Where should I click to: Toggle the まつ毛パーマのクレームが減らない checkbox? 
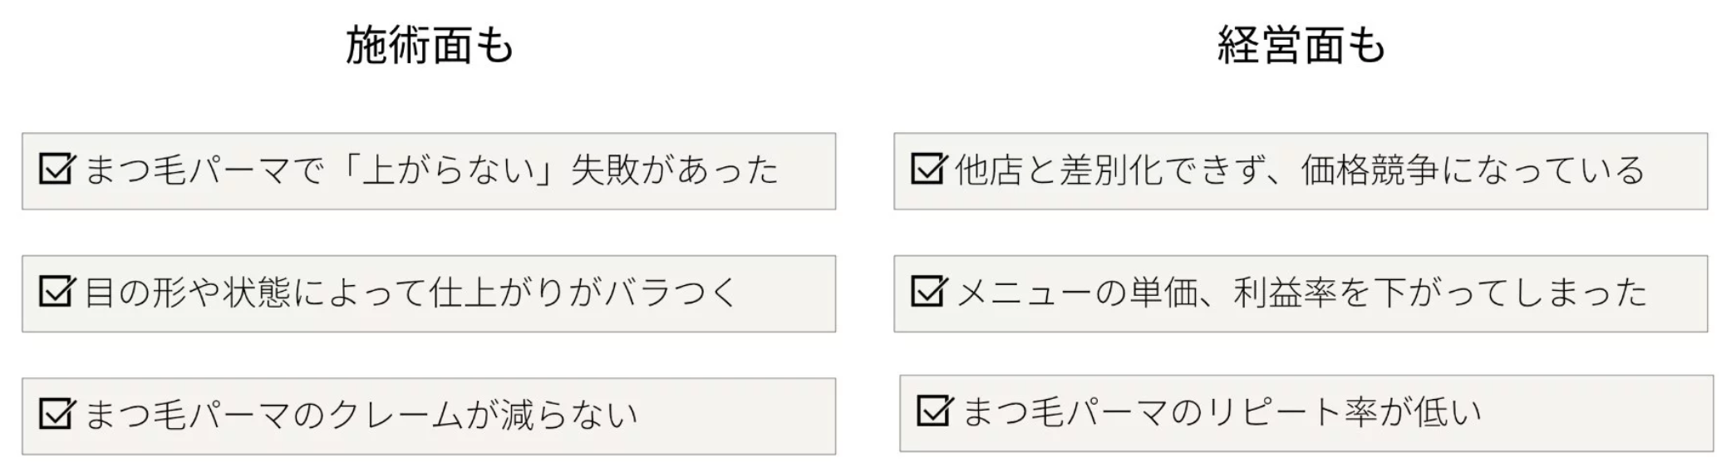point(57,414)
